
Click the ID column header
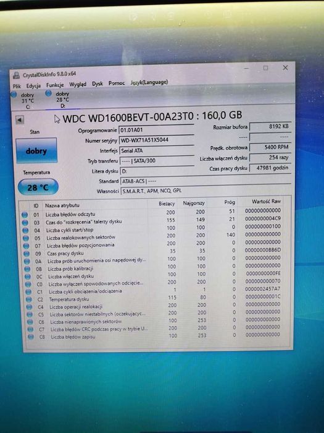(36, 206)
